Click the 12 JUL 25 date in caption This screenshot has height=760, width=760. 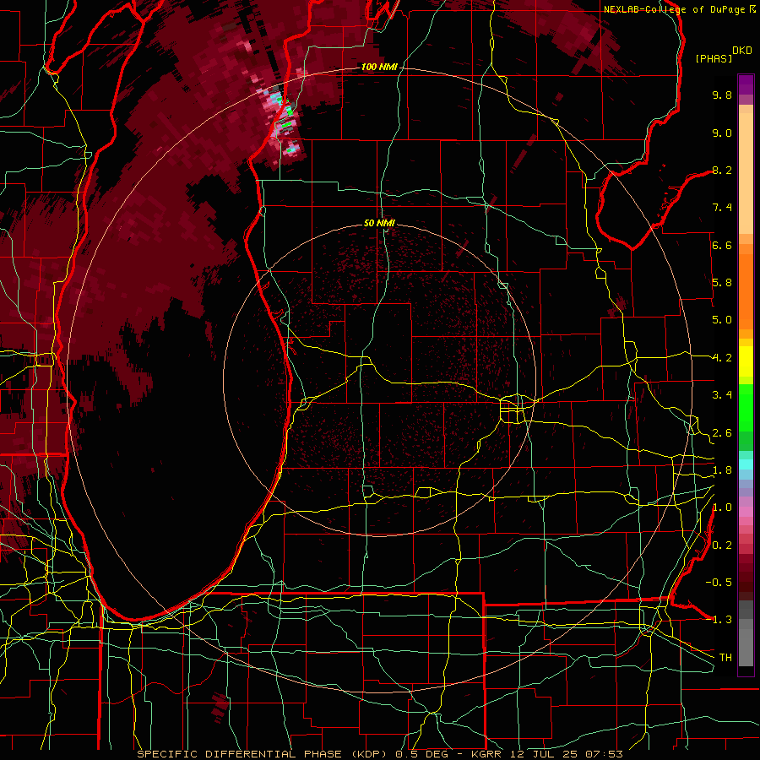[543, 754]
